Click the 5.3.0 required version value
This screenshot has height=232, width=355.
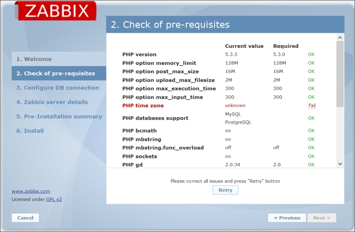pyautogui.click(x=279, y=55)
